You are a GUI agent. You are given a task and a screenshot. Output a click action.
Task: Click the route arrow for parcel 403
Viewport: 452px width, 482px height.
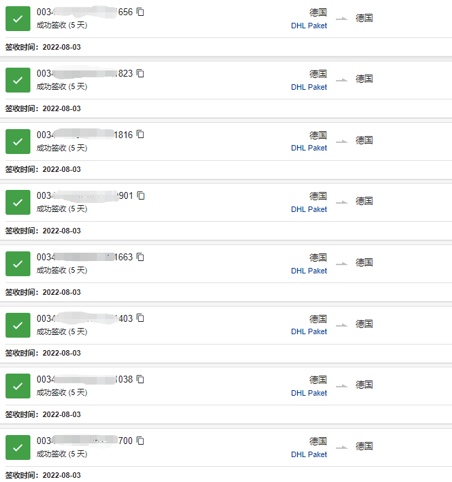(341, 325)
